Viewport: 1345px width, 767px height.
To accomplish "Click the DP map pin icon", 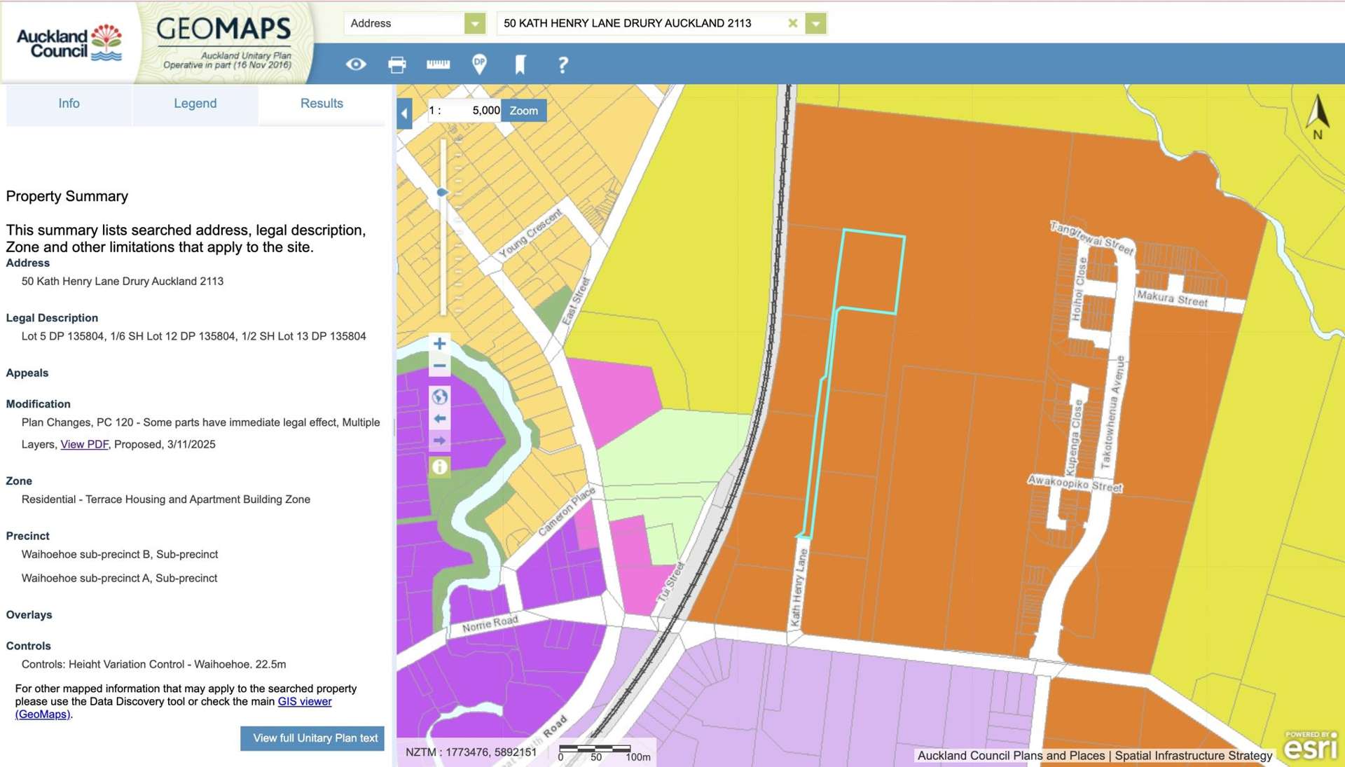I will point(479,64).
